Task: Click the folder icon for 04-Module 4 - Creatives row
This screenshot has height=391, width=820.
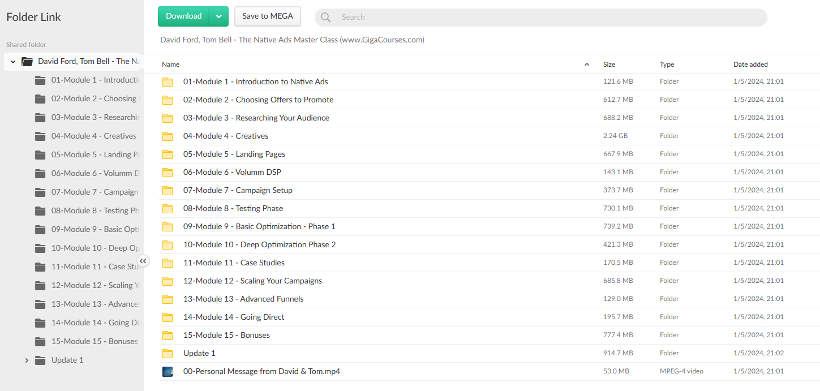Action: [x=168, y=136]
